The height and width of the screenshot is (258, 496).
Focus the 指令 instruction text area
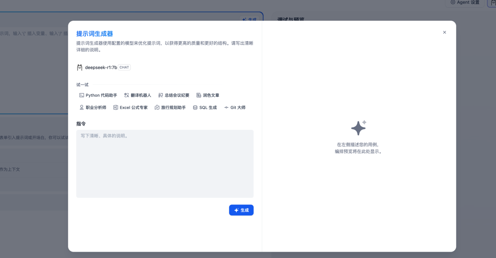coord(165,164)
